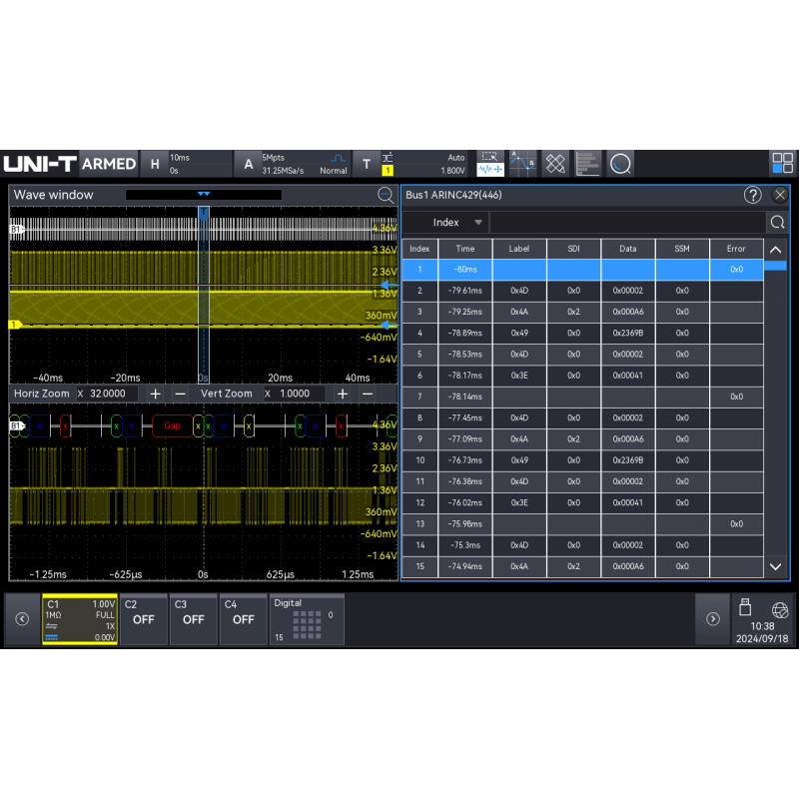Decrease Vert Zoom with minus button
Image resolution: width=799 pixels, height=799 pixels.
tap(368, 394)
